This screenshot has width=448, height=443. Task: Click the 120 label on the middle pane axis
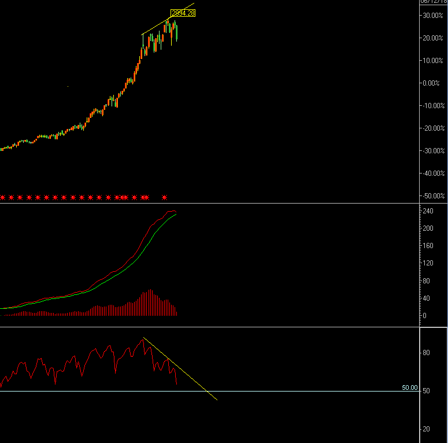(428, 263)
